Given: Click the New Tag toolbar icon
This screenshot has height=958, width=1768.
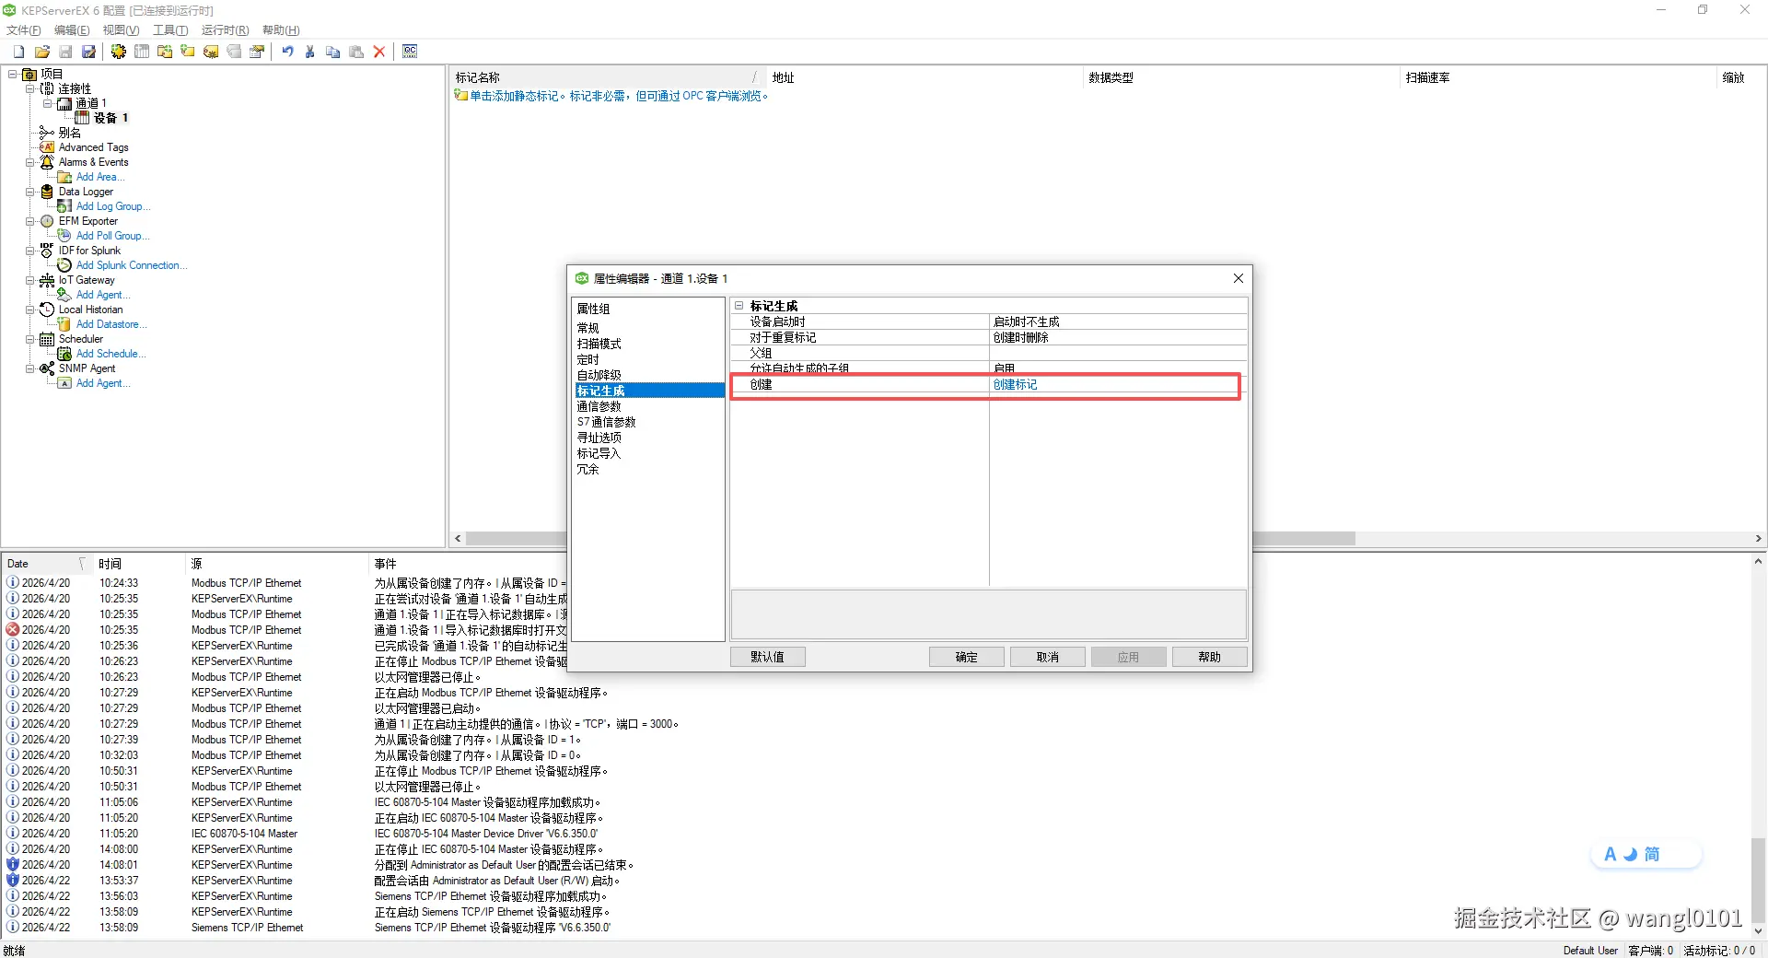Looking at the screenshot, I should tap(188, 52).
